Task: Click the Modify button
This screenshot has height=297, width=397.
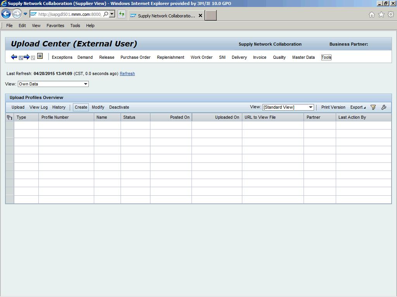Action: (x=98, y=108)
